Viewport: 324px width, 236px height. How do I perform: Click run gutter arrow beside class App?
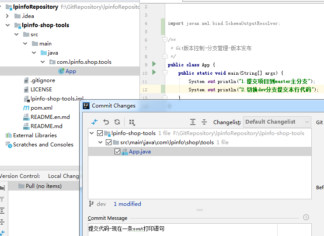[x=154, y=64]
